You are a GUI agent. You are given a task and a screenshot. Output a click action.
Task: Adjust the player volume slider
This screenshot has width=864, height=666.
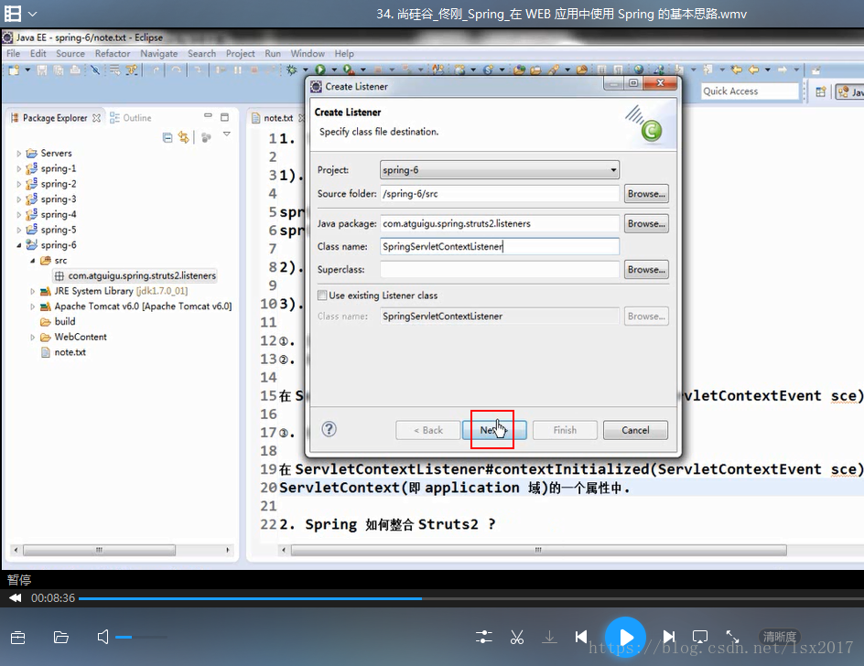click(x=141, y=638)
